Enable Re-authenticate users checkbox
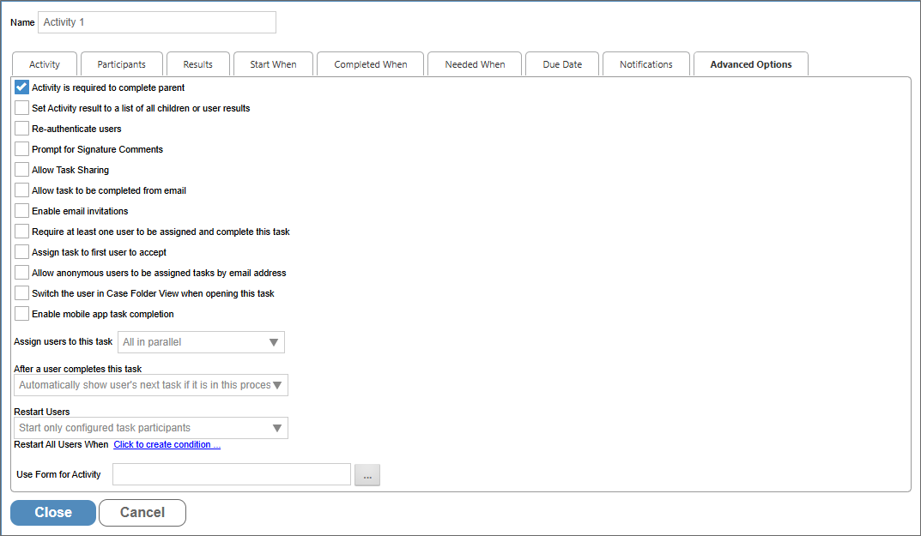Viewport: 921px width, 536px height. (x=22, y=129)
